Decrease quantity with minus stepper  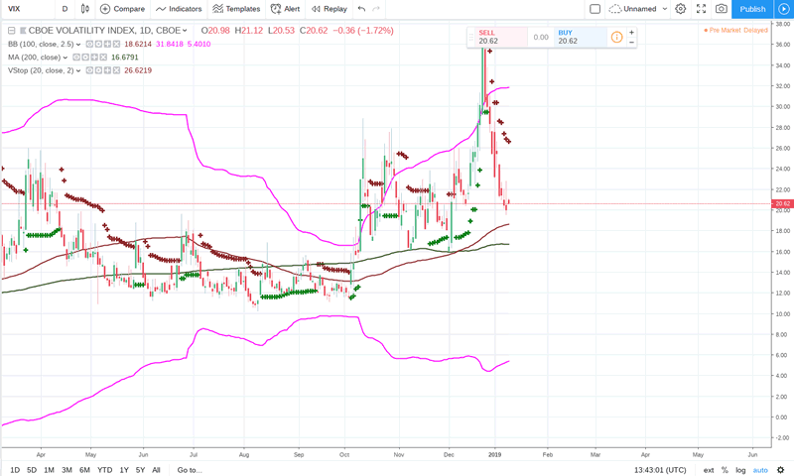coord(631,42)
